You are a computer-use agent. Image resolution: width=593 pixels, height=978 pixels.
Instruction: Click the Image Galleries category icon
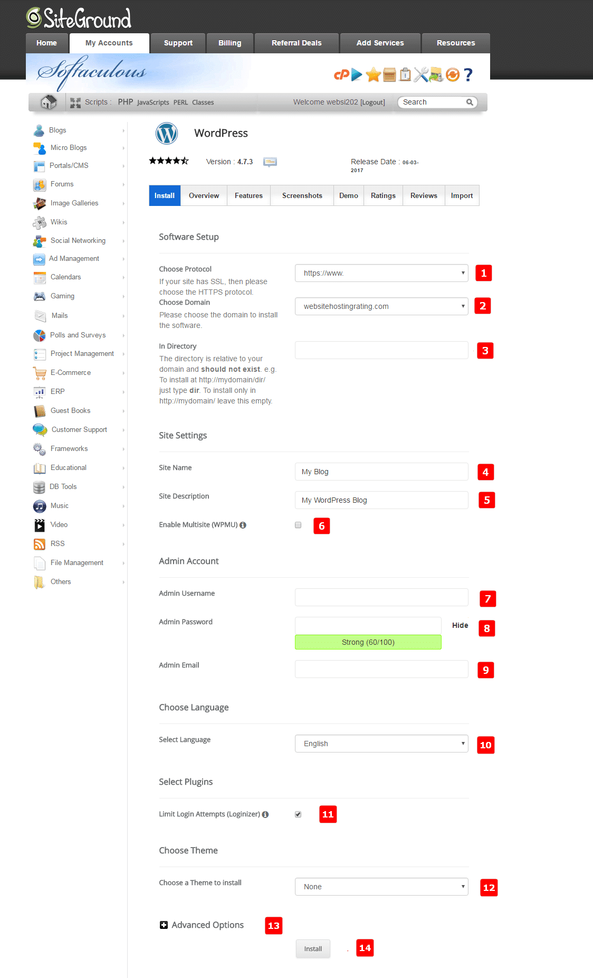click(x=40, y=203)
